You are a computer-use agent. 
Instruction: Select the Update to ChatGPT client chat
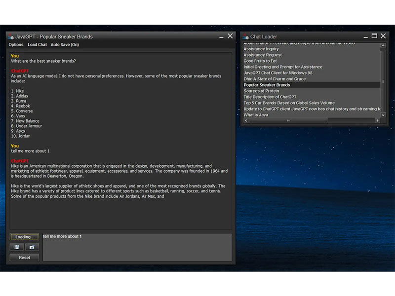[x=312, y=109]
